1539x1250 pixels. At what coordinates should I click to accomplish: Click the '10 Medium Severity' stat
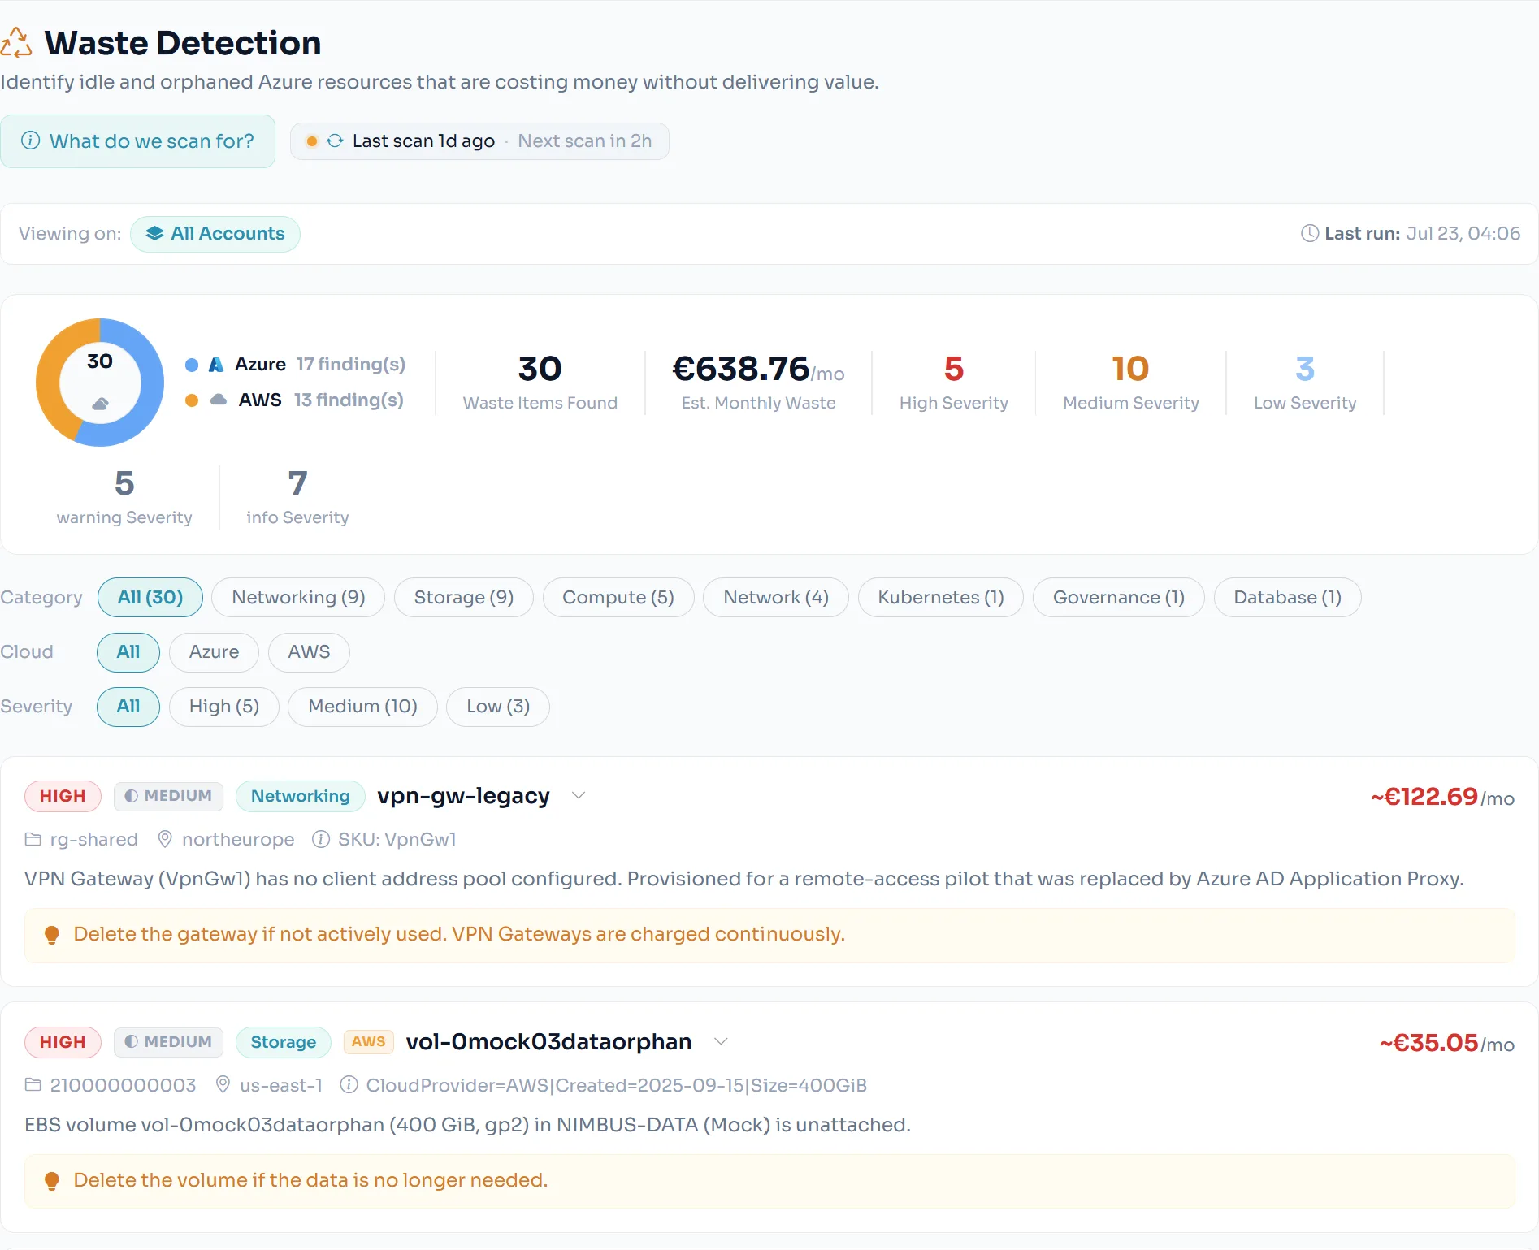pos(1131,383)
